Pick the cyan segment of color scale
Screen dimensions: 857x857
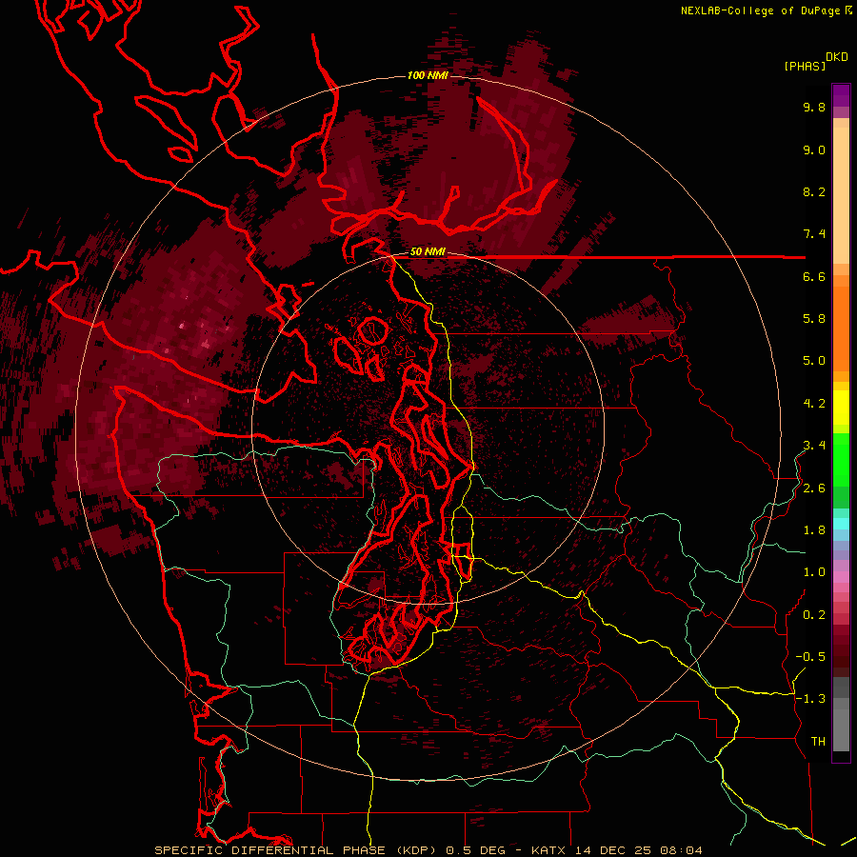[x=841, y=524]
